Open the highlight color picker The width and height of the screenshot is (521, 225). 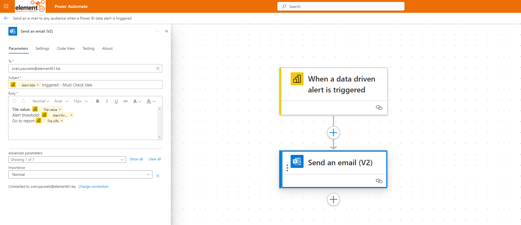[151, 101]
